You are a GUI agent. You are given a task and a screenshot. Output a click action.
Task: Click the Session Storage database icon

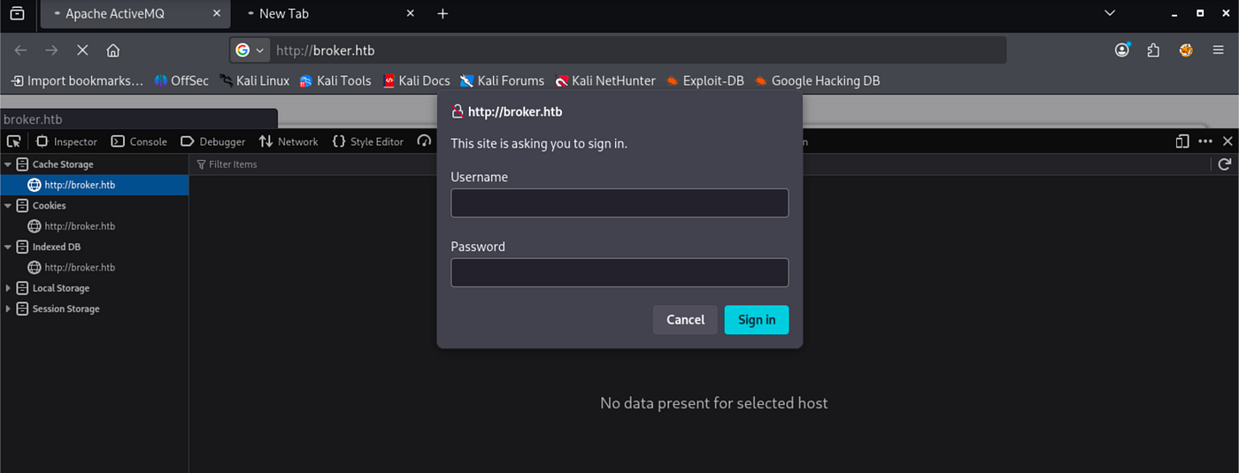point(22,309)
